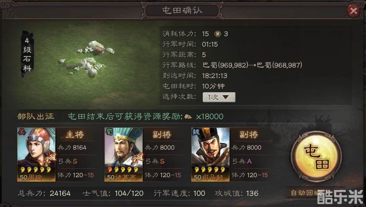This screenshot has height=207, width=366.
Task: Select 周瑜 general portrait
Action: tap(36, 155)
